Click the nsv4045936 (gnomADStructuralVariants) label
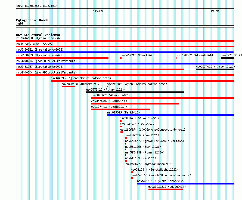Image resolution: width=242 pixels, height=200 pixels. (81, 78)
